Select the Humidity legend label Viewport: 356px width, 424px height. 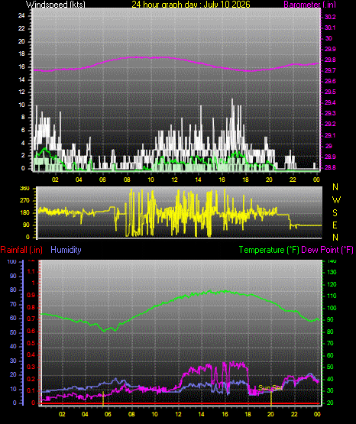tap(66, 250)
